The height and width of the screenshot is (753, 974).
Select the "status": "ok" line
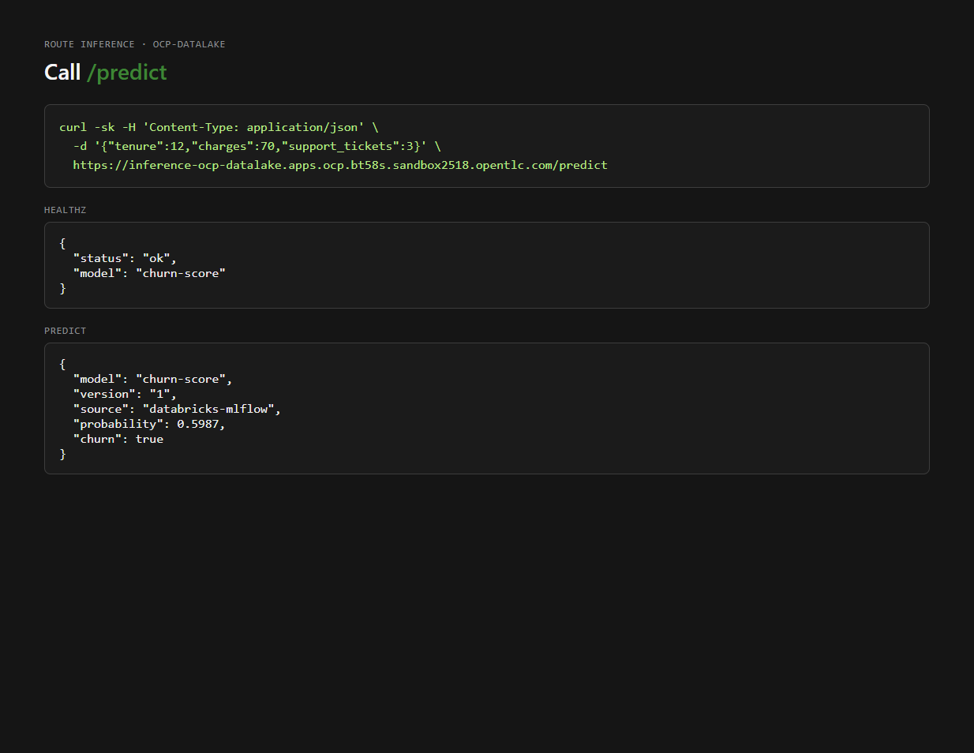tap(125, 258)
